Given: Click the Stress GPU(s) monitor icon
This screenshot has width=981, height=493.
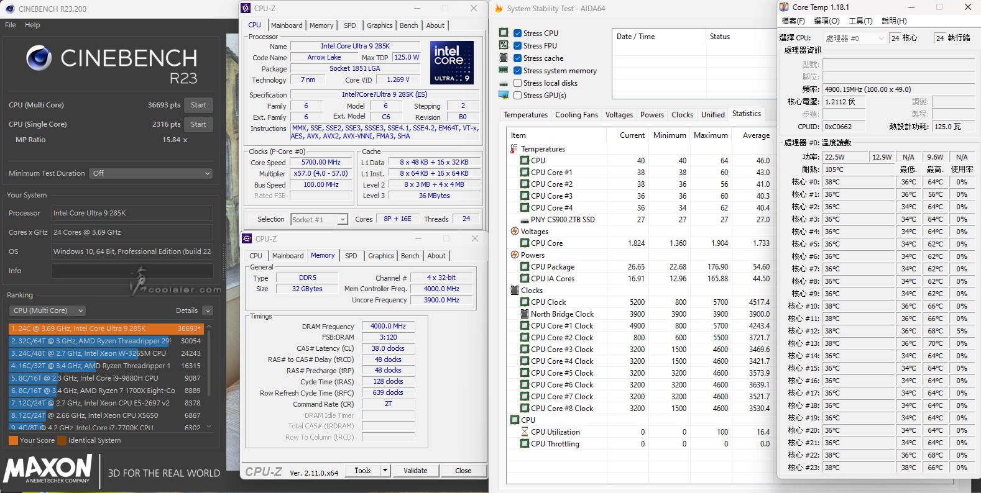Looking at the screenshot, I should coord(504,95).
